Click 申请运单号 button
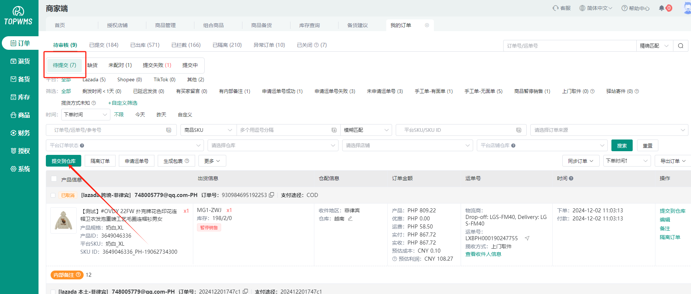691x294 pixels. (x=136, y=161)
